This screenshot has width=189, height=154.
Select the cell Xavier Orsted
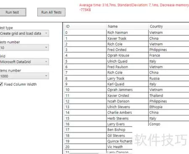pos(127,96)
